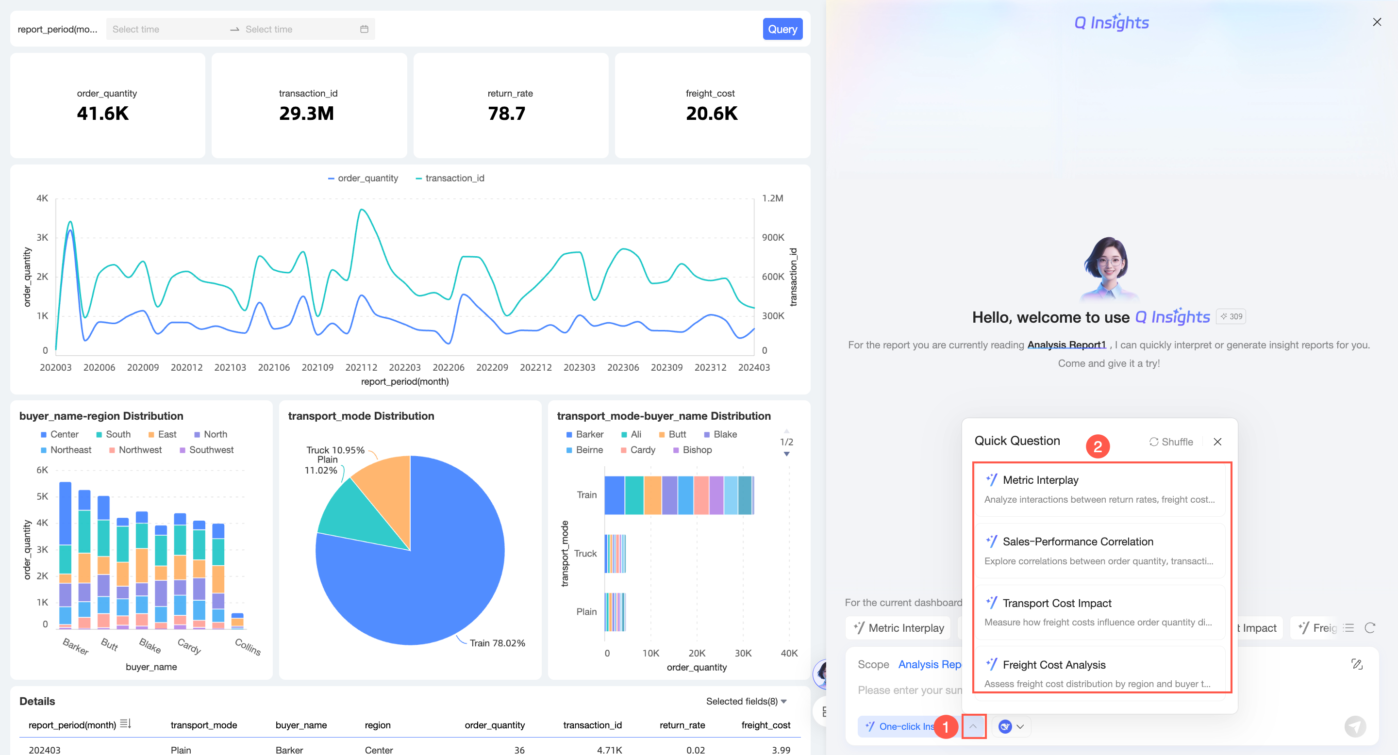The width and height of the screenshot is (1398, 755).
Task: Go to next legend page arrow
Action: pos(786,454)
